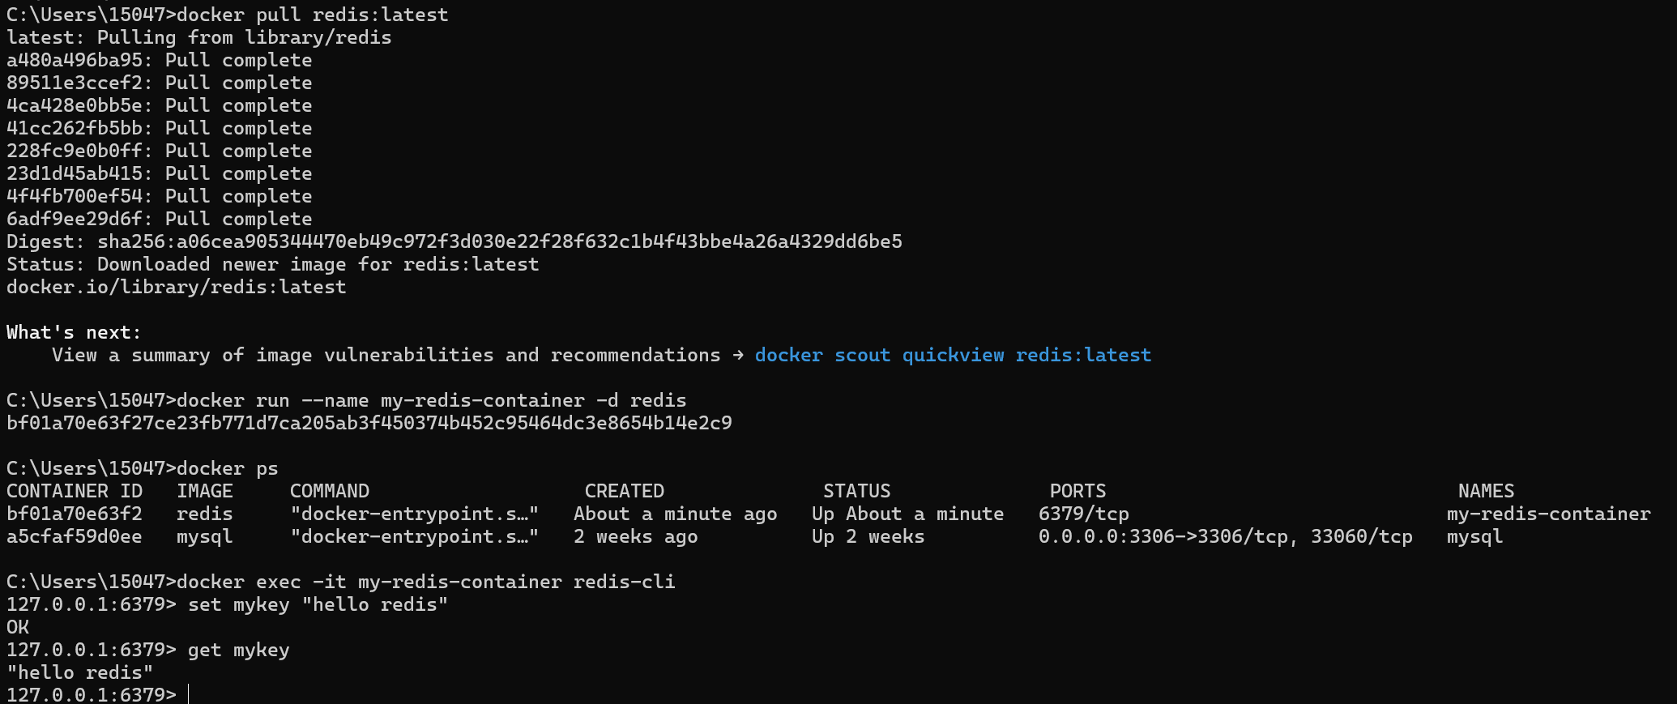Click the PORTS column header

pyautogui.click(x=1077, y=491)
